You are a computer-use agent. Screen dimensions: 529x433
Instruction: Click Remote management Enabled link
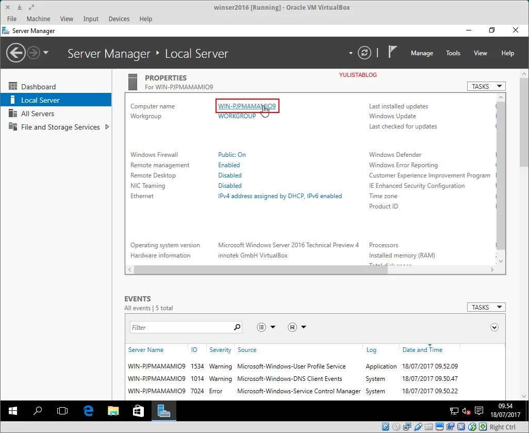229,165
